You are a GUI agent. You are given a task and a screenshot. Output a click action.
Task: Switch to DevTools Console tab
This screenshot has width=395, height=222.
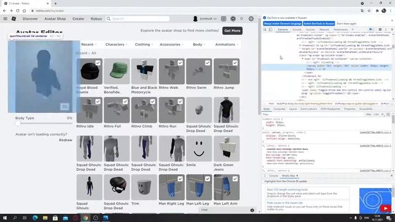[x=297, y=30]
